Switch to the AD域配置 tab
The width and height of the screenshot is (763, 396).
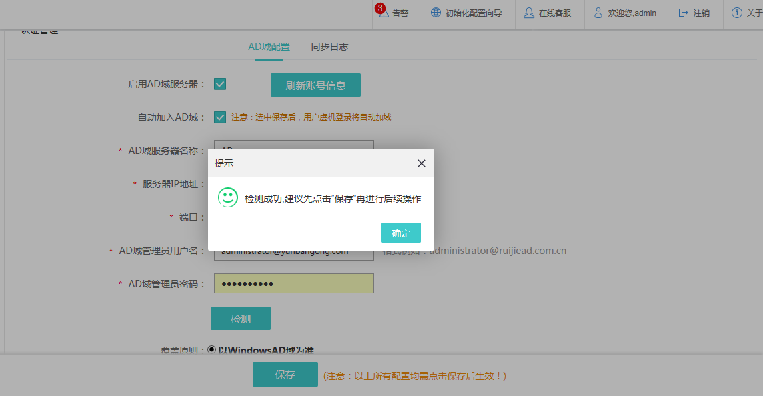point(269,47)
